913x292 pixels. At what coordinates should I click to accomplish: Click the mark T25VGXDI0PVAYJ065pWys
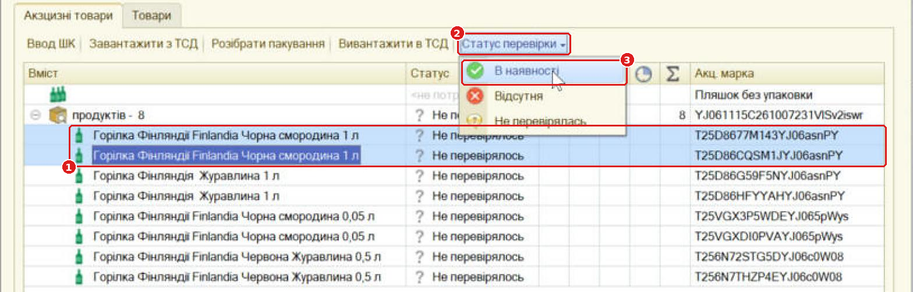(x=769, y=237)
